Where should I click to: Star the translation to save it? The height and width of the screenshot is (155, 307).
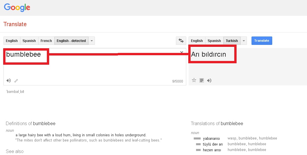point(194,80)
